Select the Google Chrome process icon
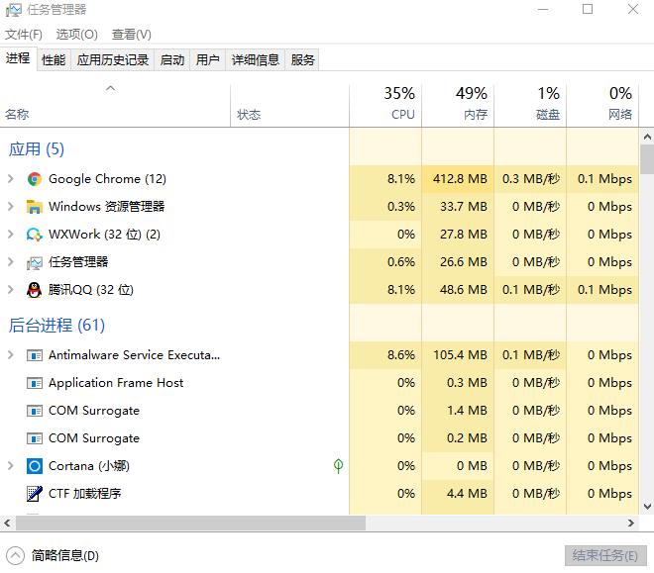 click(x=35, y=179)
